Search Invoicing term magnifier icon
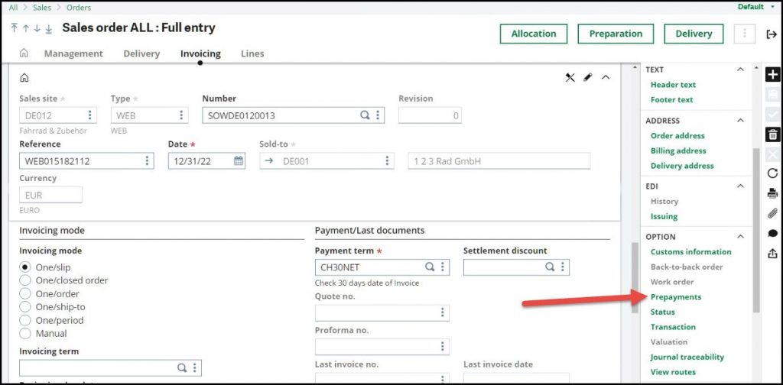Image resolution: width=783 pixels, height=385 pixels. tap(182, 367)
